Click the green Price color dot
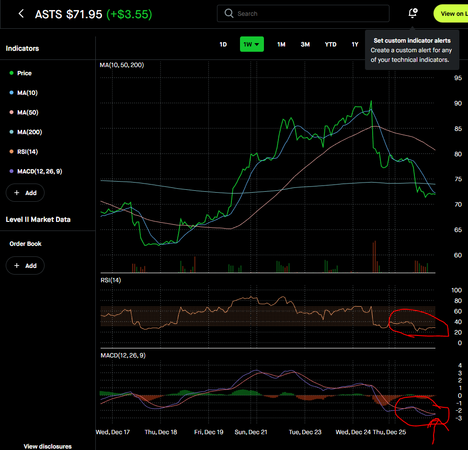The height and width of the screenshot is (450, 468). pos(11,73)
